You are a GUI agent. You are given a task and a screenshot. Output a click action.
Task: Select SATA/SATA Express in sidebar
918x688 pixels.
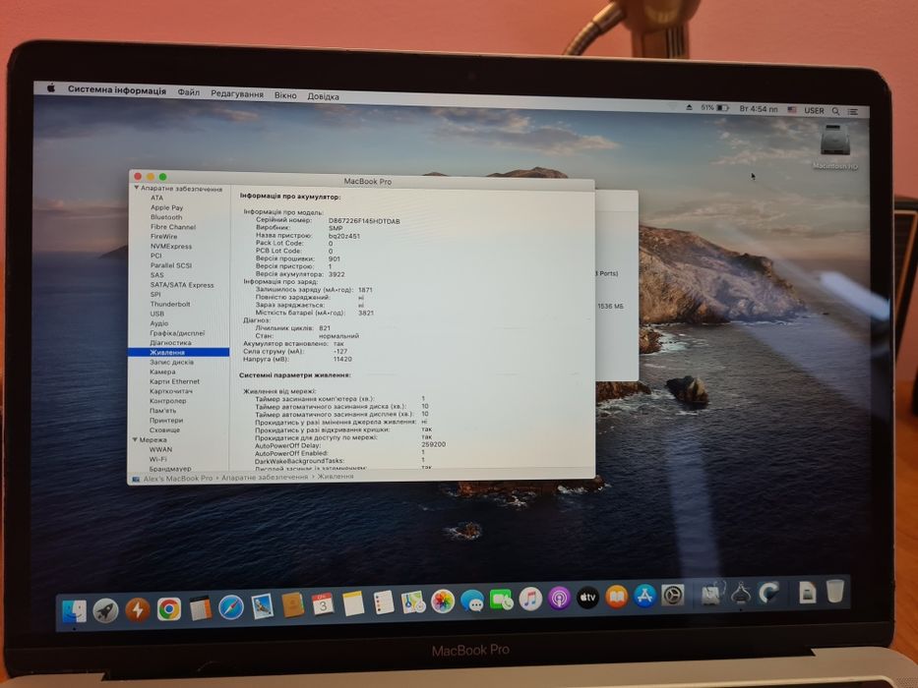pos(181,285)
